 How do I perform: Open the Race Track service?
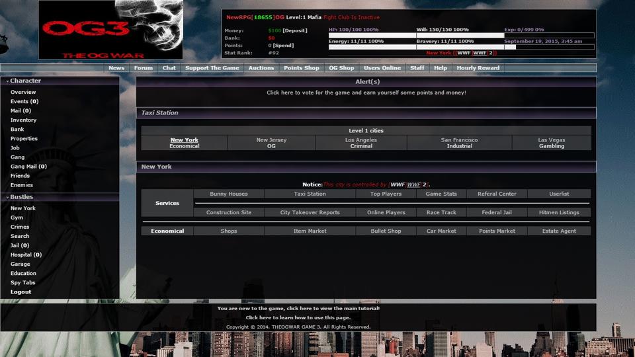[x=441, y=213]
